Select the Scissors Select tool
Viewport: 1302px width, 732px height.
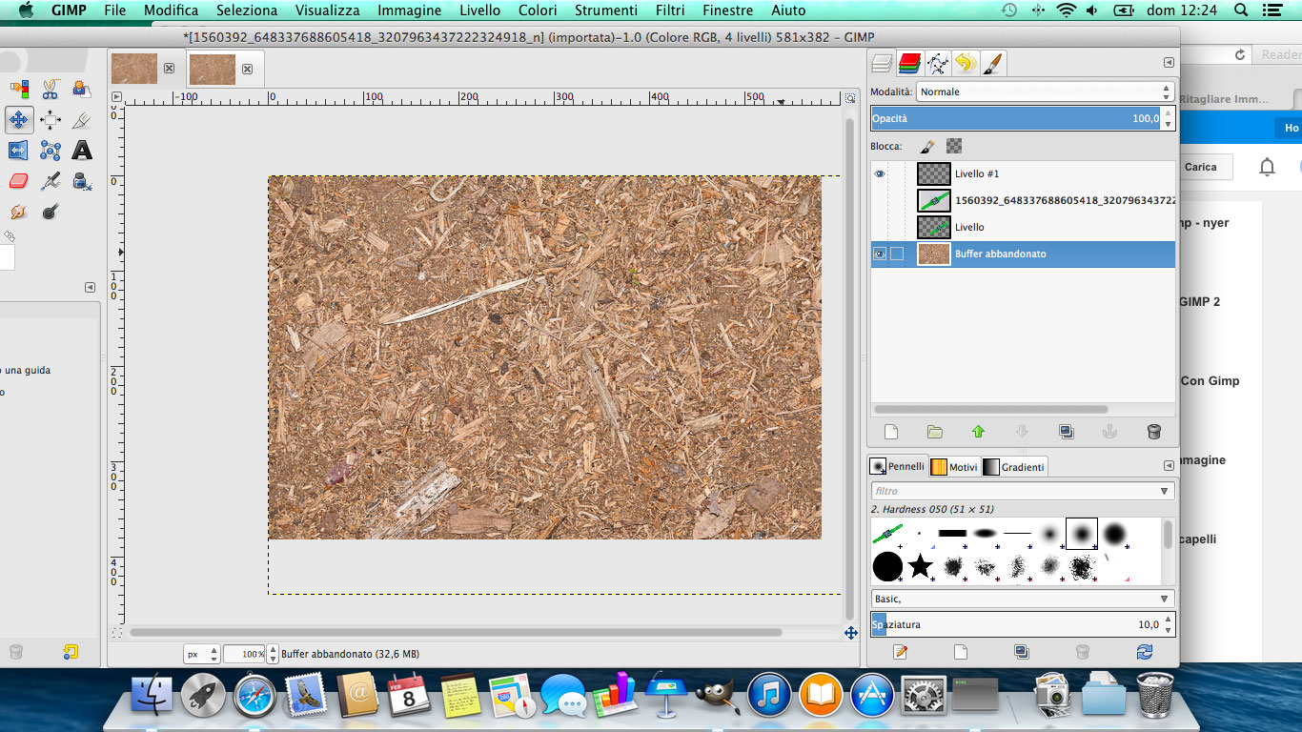coord(51,90)
